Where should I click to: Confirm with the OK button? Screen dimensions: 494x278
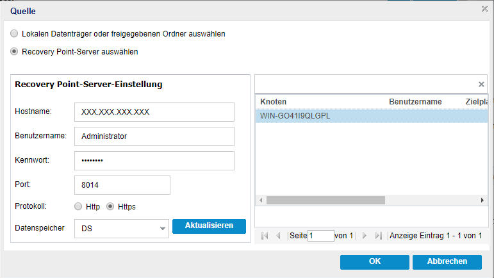(x=375, y=262)
